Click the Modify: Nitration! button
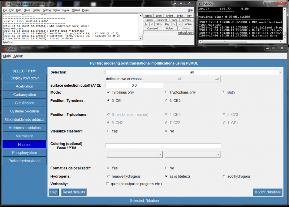The width and height of the screenshot is (289, 207). 267,192
